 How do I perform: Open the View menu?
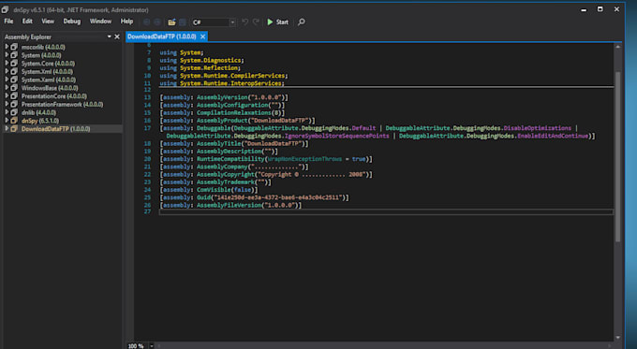click(48, 22)
